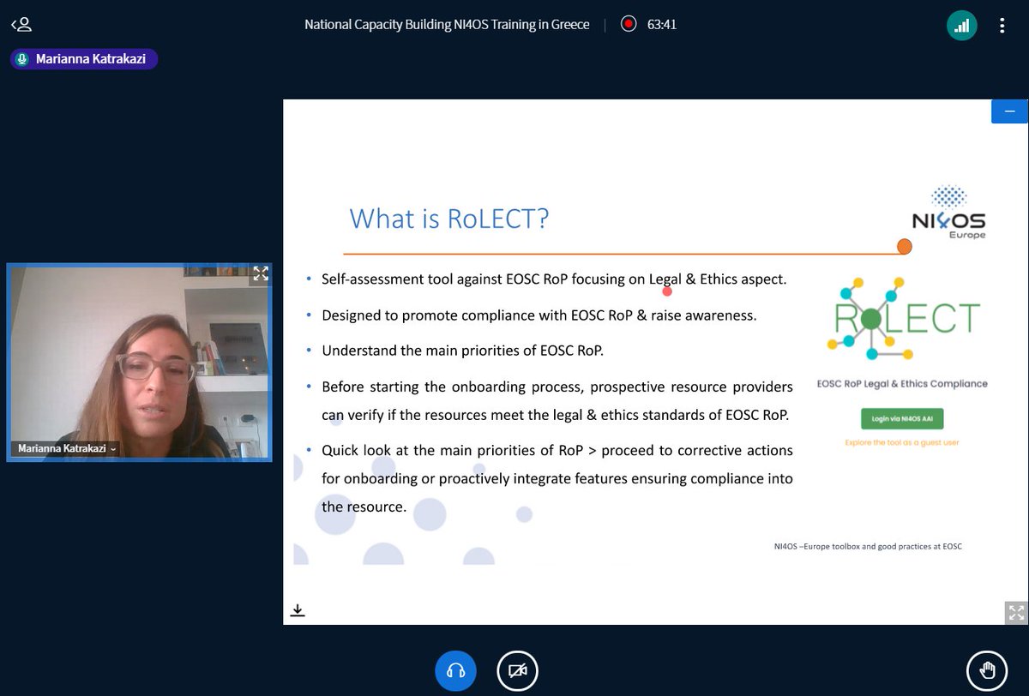Open the users list panel toggle

pyautogui.click(x=21, y=25)
